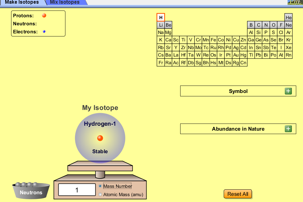Select Lithium in the periodic table
This screenshot has width=303, height=202.
pyautogui.click(x=161, y=25)
